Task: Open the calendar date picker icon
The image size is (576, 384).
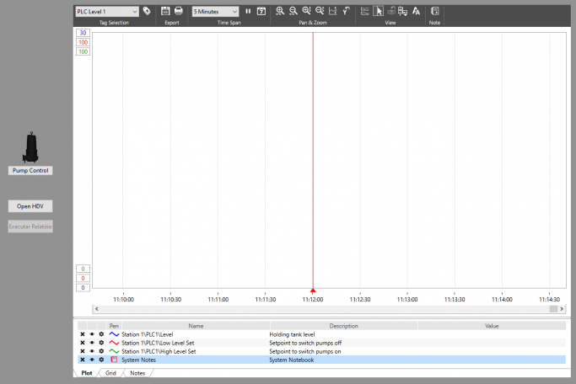Action: point(261,11)
